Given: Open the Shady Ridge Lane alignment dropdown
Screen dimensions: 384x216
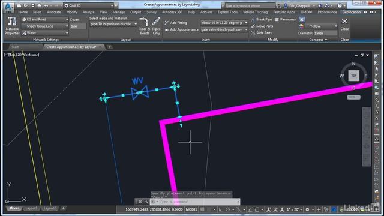Looking at the screenshot, I should [x=45, y=26].
